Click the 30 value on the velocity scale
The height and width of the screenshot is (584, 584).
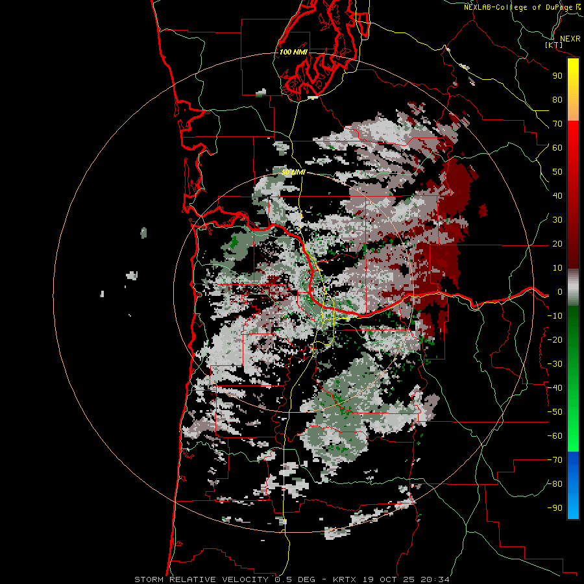[x=557, y=220]
